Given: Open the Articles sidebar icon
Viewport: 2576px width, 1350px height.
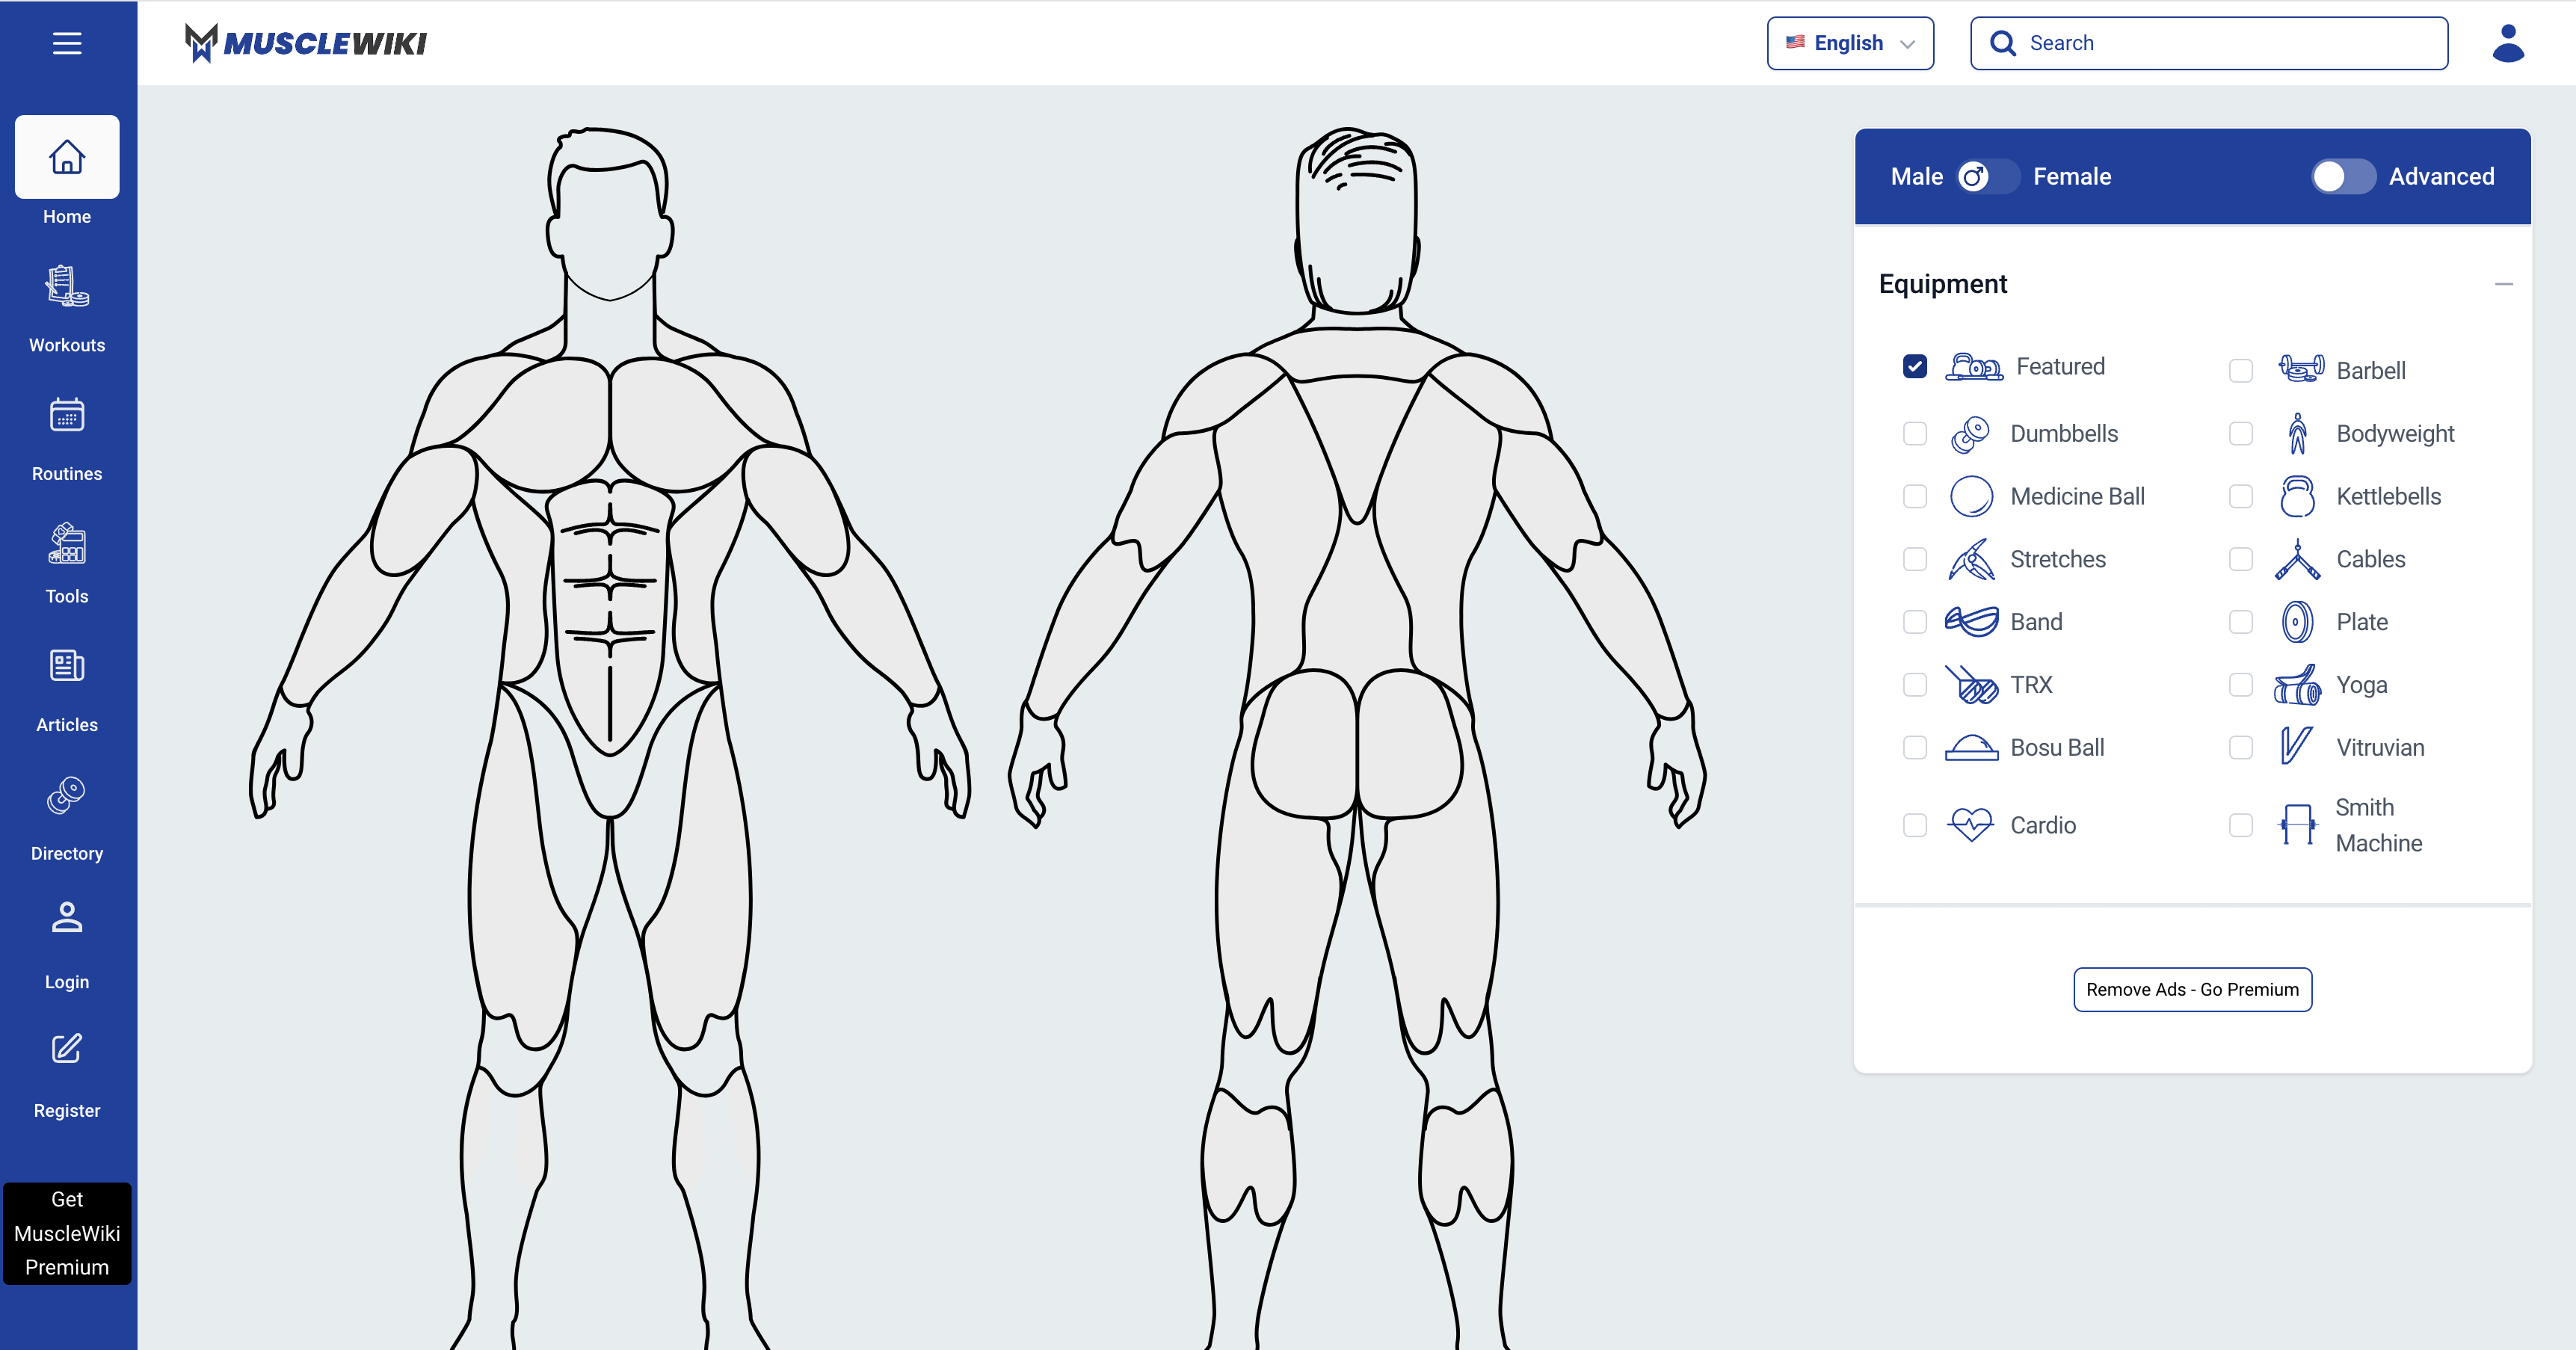Looking at the screenshot, I should (67, 666).
